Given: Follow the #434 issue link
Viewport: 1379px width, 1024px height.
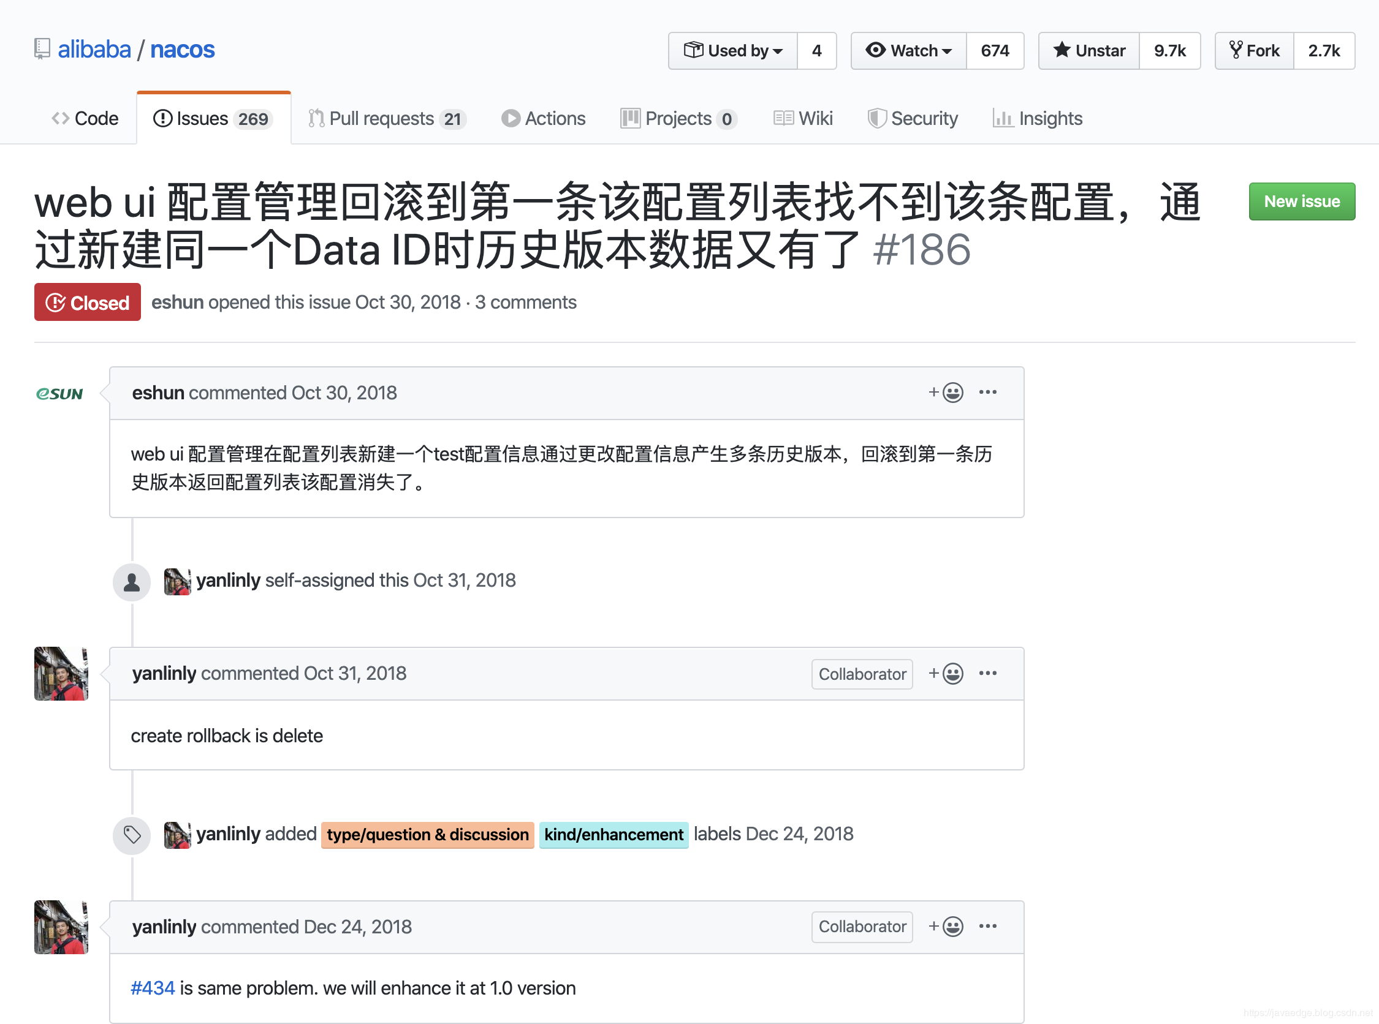Looking at the screenshot, I should tap(153, 988).
